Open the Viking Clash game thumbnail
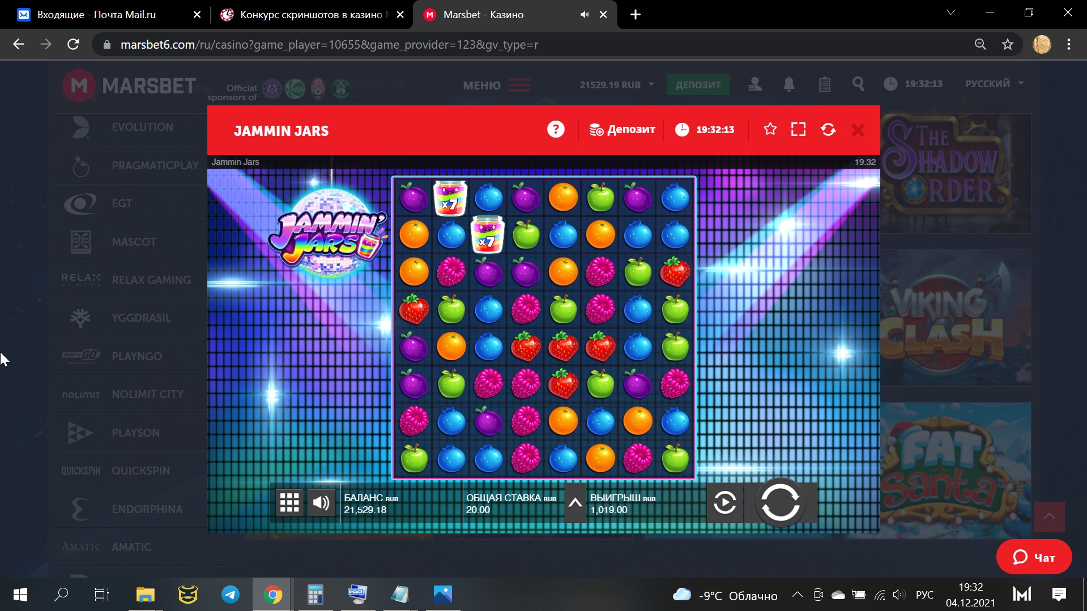Screen dimensions: 1087x611 (x=956, y=318)
